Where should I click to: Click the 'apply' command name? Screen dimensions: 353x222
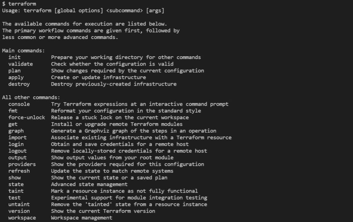(16, 77)
